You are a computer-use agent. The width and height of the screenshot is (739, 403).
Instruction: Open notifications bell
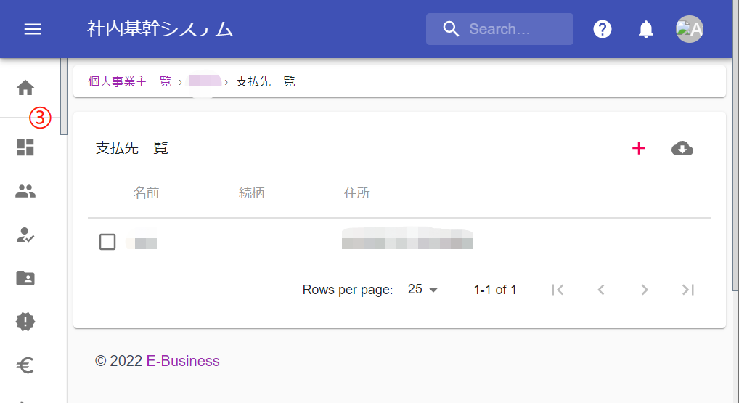pos(645,29)
